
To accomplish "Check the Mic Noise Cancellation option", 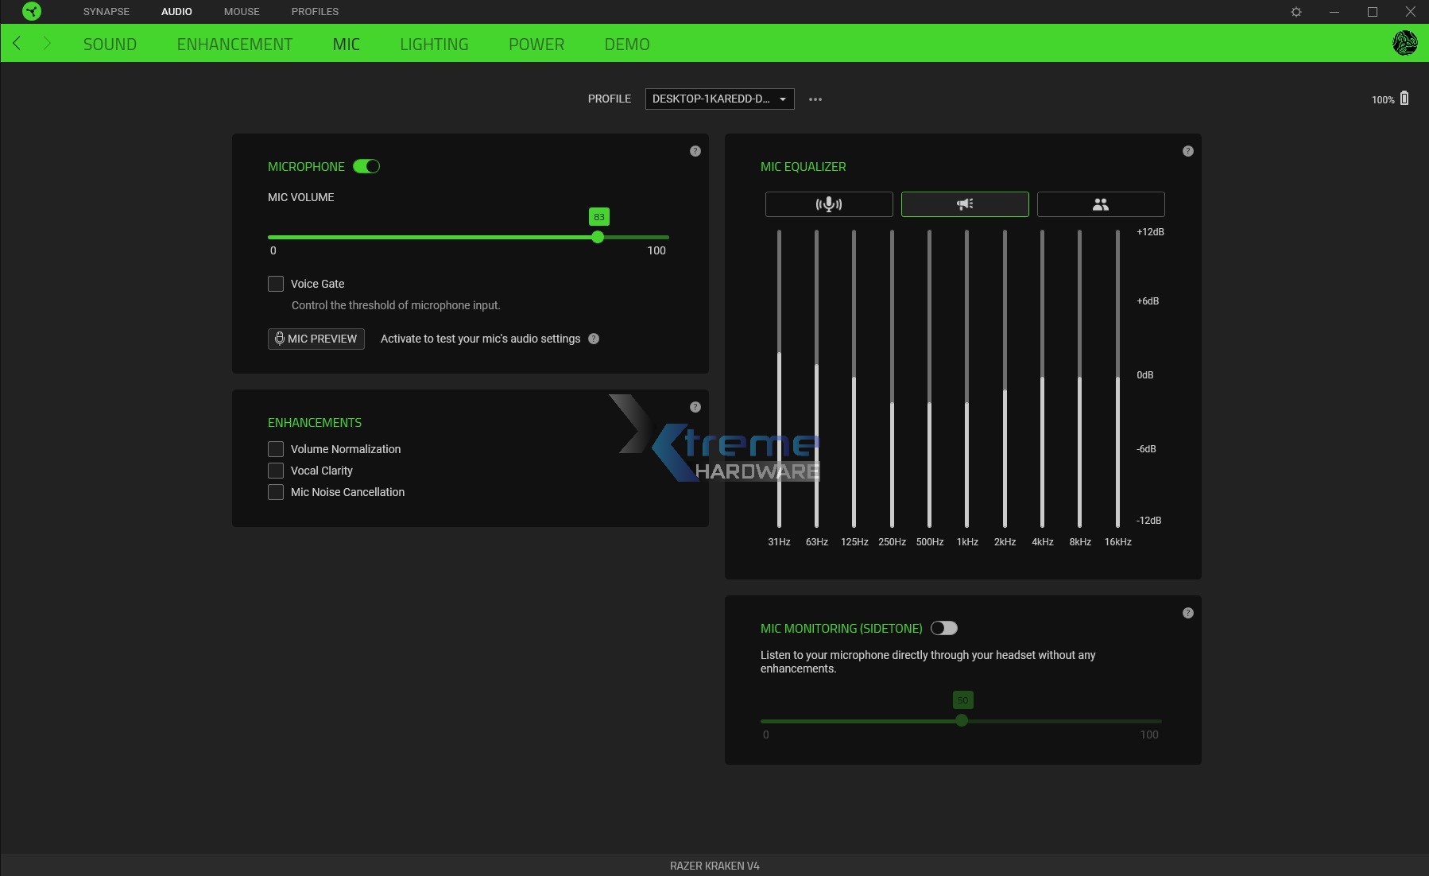I will (x=276, y=492).
